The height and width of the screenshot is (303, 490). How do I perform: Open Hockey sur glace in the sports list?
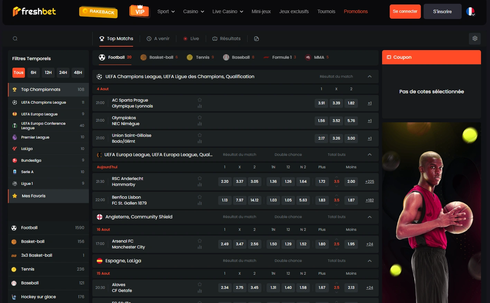[48, 297]
